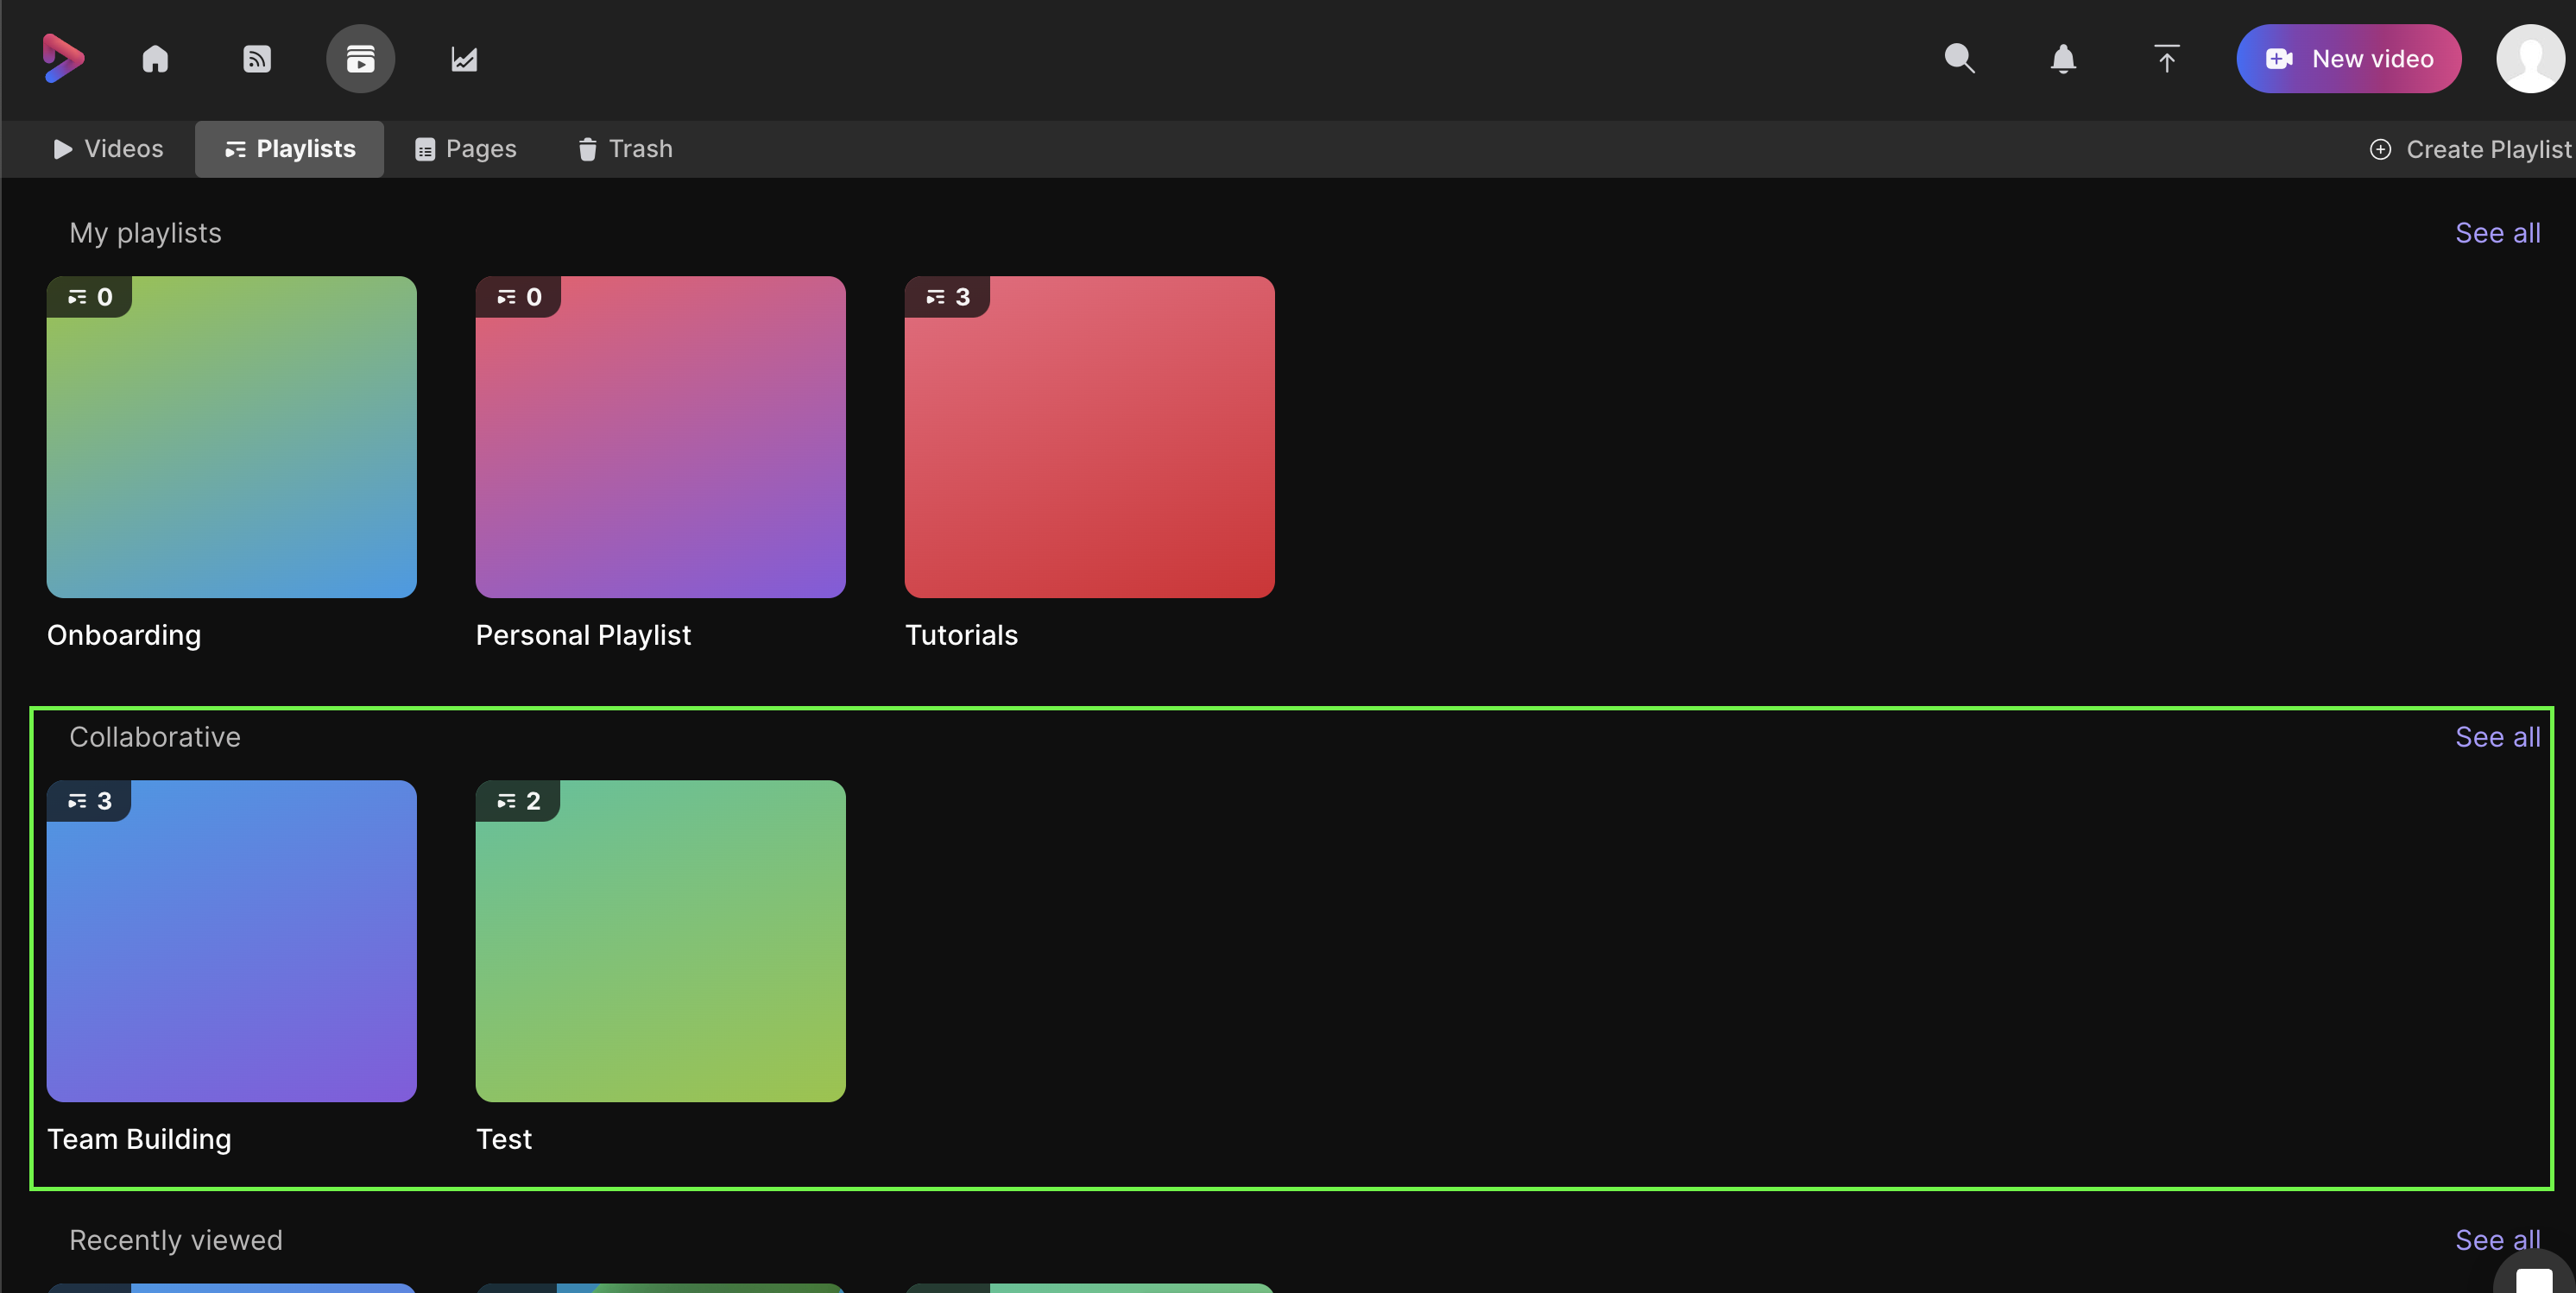Open the user profile avatar
2576x1293 pixels.
point(2530,59)
